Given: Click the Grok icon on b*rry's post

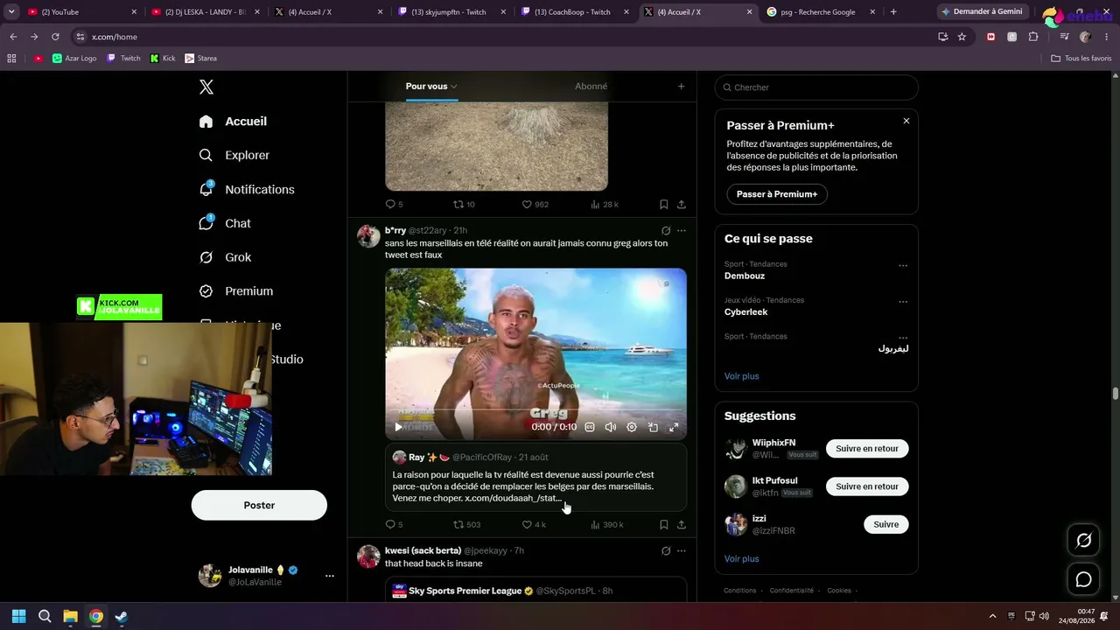Looking at the screenshot, I should [x=666, y=231].
